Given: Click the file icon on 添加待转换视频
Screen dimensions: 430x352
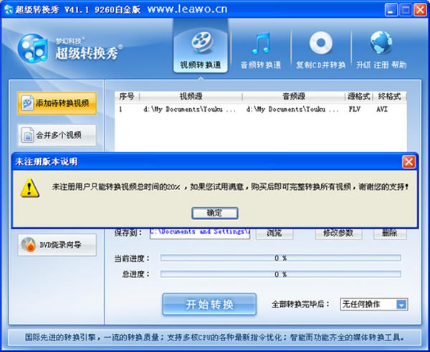Looking at the screenshot, I should click(27, 103).
